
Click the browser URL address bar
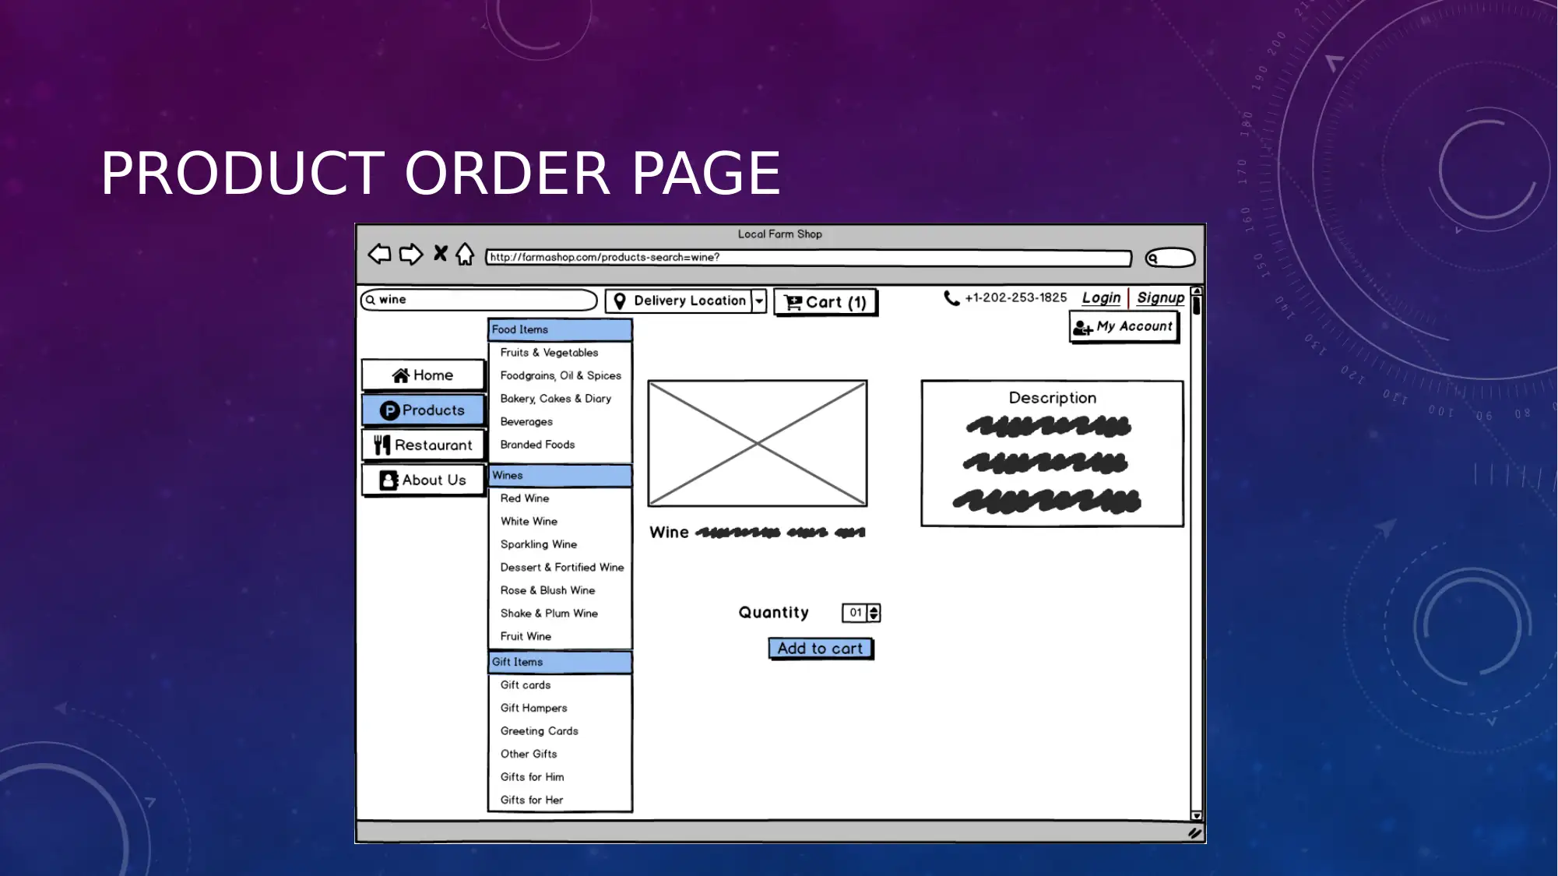pyautogui.click(x=808, y=258)
